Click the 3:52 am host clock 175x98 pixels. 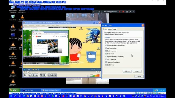pyautogui.click(x=162, y=96)
